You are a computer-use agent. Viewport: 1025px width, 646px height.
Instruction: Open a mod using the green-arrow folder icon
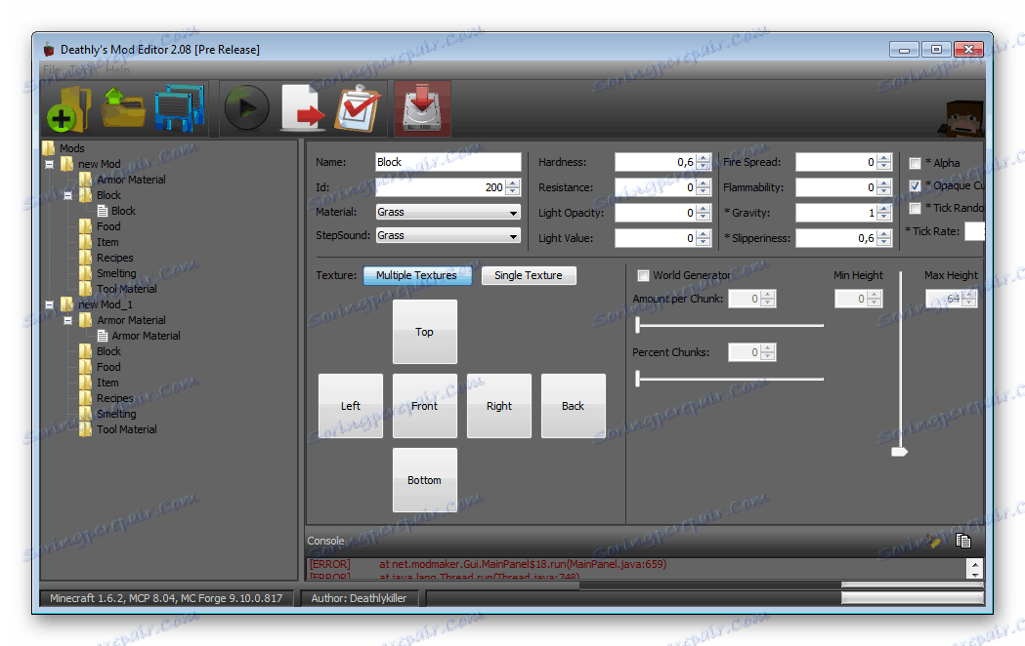point(123,107)
